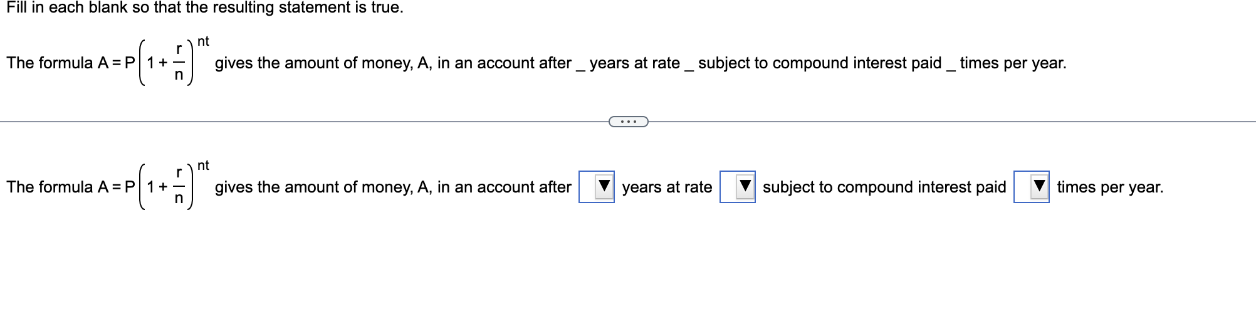Image resolution: width=1256 pixels, height=316 pixels.
Task: Click the nt exponent in the top formula
Action: click(x=203, y=41)
